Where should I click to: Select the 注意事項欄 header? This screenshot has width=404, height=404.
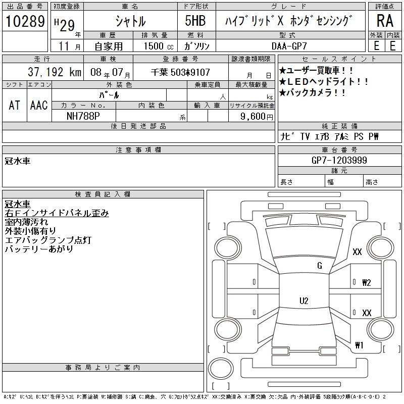(x=138, y=149)
